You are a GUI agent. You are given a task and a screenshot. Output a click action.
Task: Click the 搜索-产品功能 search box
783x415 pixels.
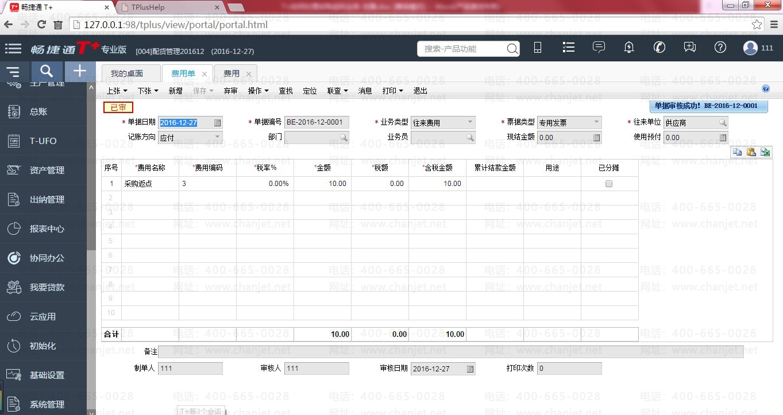pyautogui.click(x=462, y=49)
